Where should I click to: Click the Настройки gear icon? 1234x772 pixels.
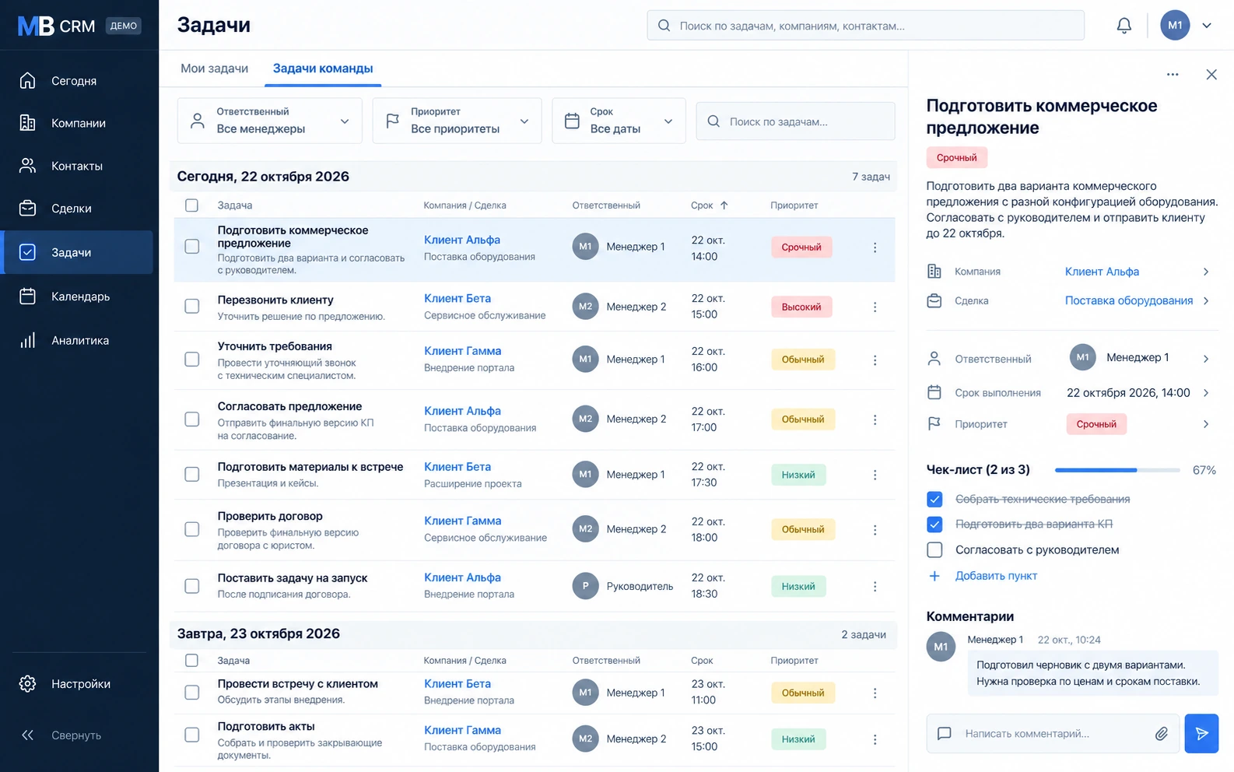tap(27, 684)
